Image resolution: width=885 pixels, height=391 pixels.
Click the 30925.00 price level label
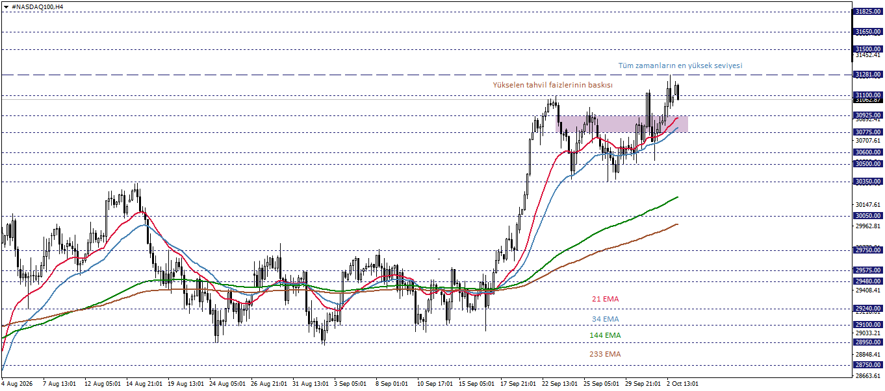867,115
